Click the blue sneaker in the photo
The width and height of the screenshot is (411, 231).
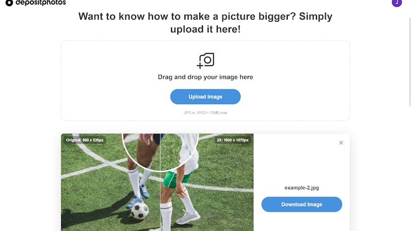(x=144, y=190)
